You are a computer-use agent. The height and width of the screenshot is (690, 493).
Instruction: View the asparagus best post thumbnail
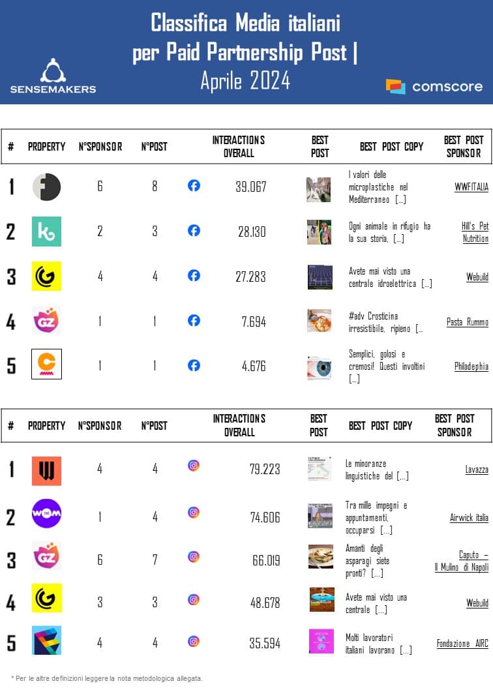[x=320, y=556]
